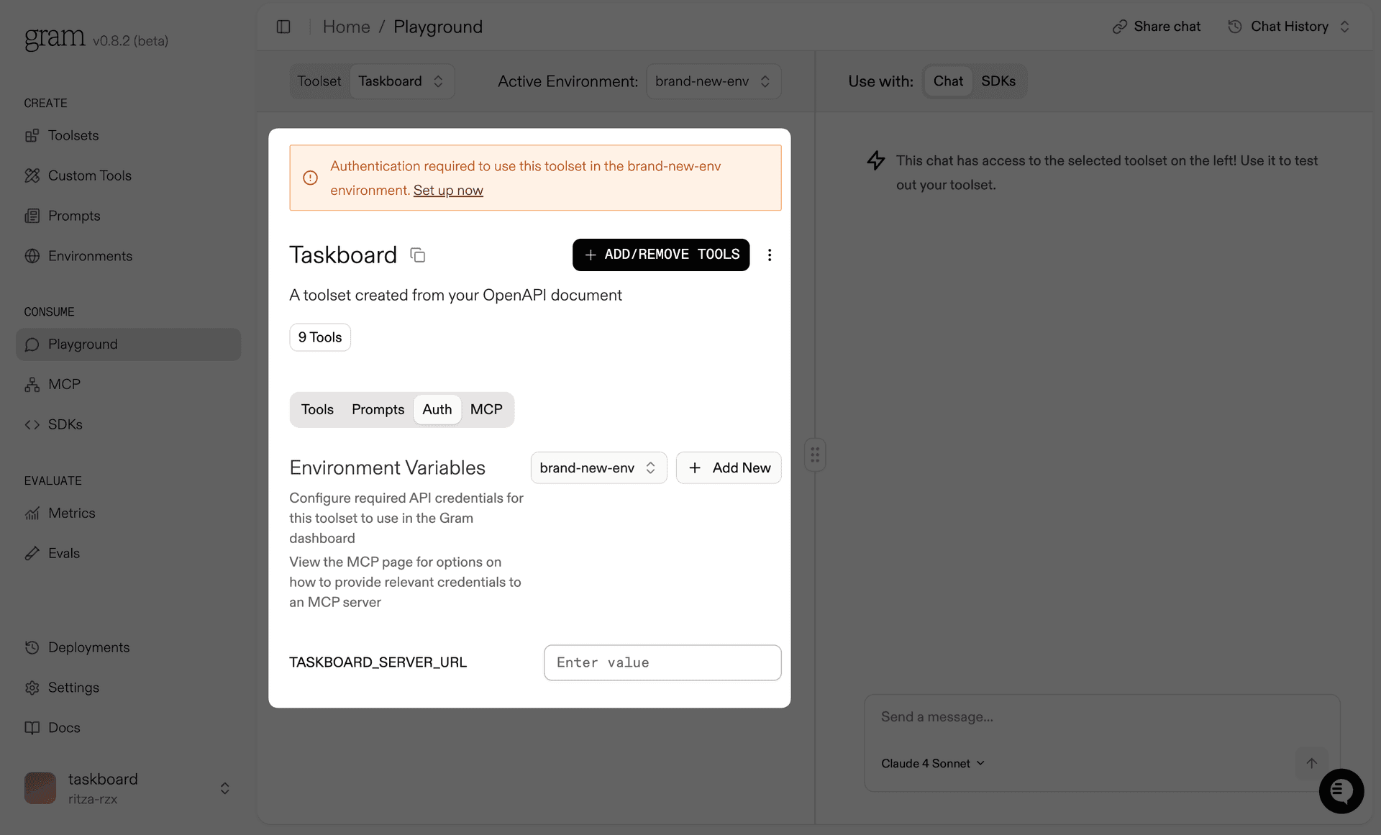The width and height of the screenshot is (1381, 835).
Task: Expand the taskboard ritza-rzx account switcher
Action: point(224,788)
